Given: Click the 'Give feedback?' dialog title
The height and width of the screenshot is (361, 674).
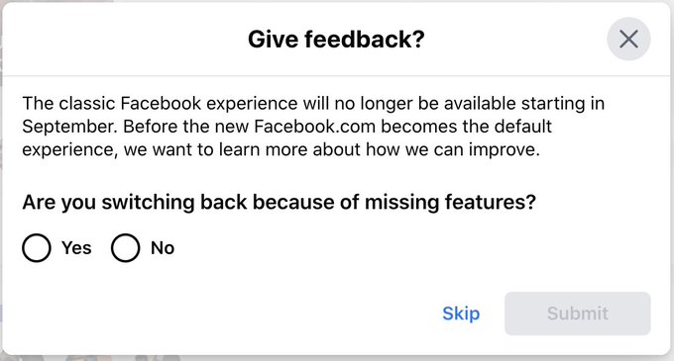Looking at the screenshot, I should tap(336, 39).
